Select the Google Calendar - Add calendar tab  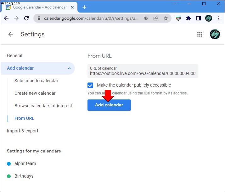tap(39, 7)
